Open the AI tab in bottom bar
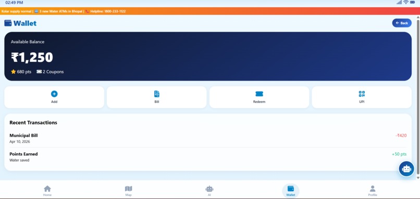 209,191
